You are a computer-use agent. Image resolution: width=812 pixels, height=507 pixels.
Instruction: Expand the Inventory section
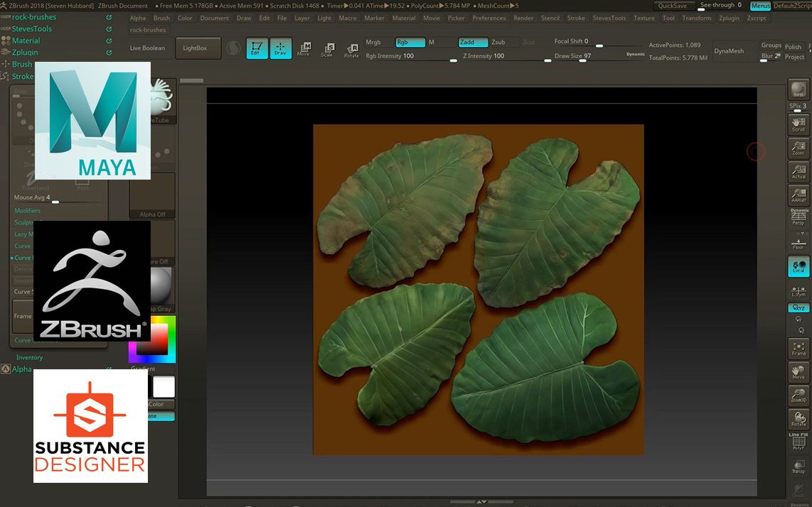[x=30, y=357]
